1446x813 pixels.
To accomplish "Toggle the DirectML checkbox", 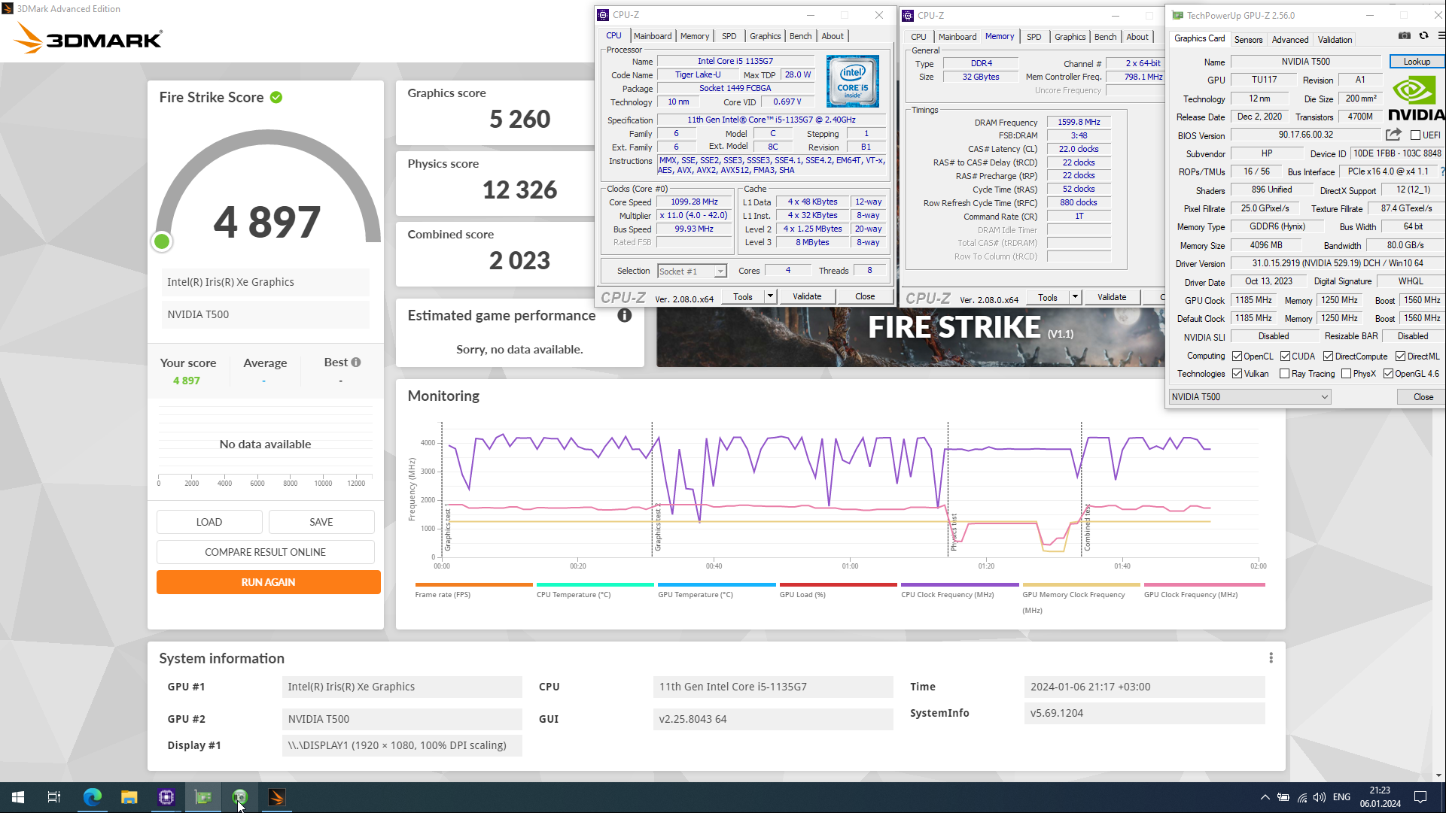I will tap(1400, 356).
